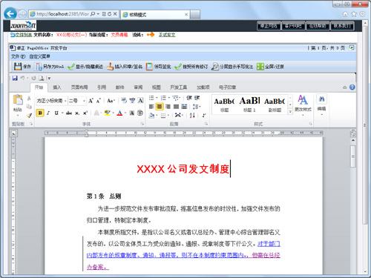The height and width of the screenshot is (278, 371).
Task: Click the 在线帮助 button in header
Action: 318,26
